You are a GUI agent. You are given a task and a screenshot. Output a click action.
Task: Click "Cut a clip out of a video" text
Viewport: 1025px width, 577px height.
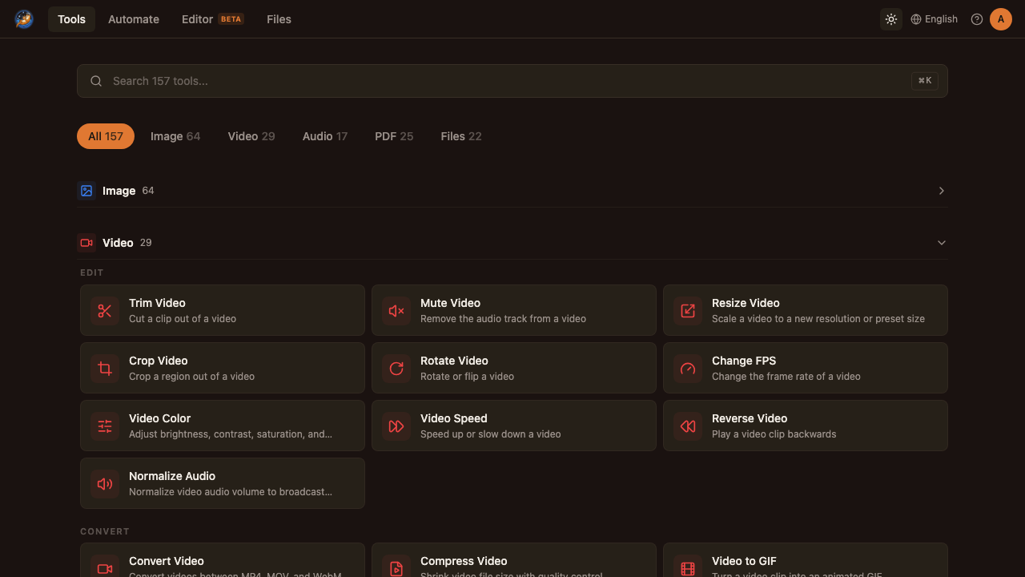click(183, 319)
